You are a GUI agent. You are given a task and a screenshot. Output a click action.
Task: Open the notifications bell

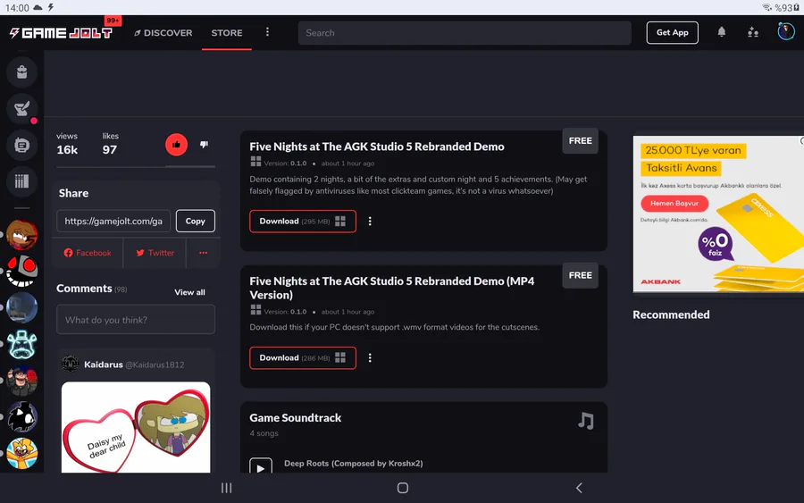(x=722, y=32)
